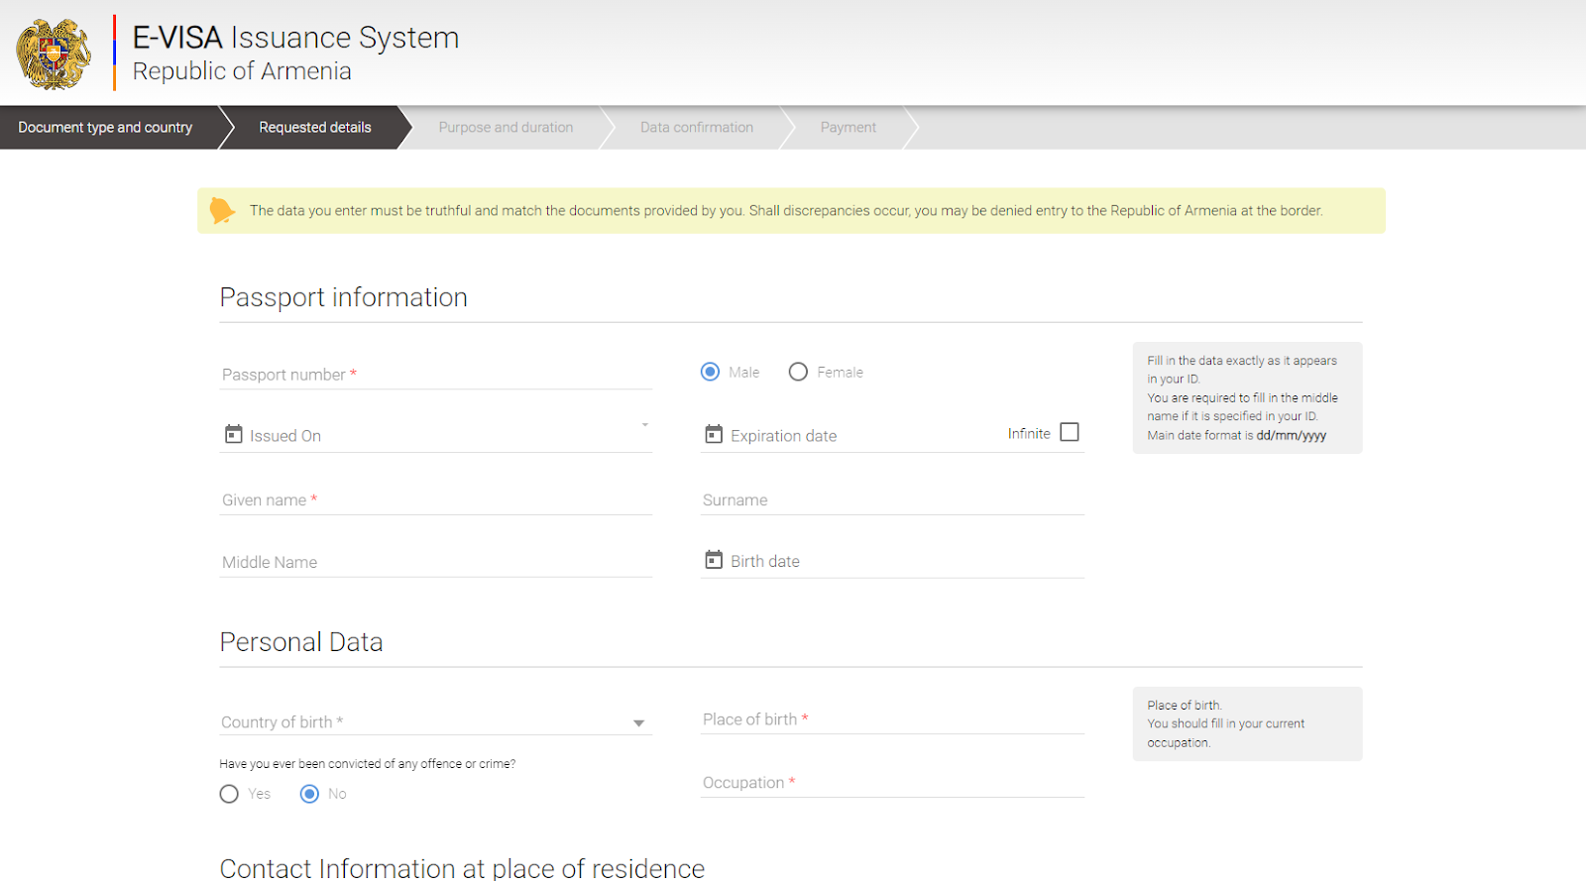The image size is (1586, 881).
Task: Open the Birth date calendar icon
Action: 714,560
